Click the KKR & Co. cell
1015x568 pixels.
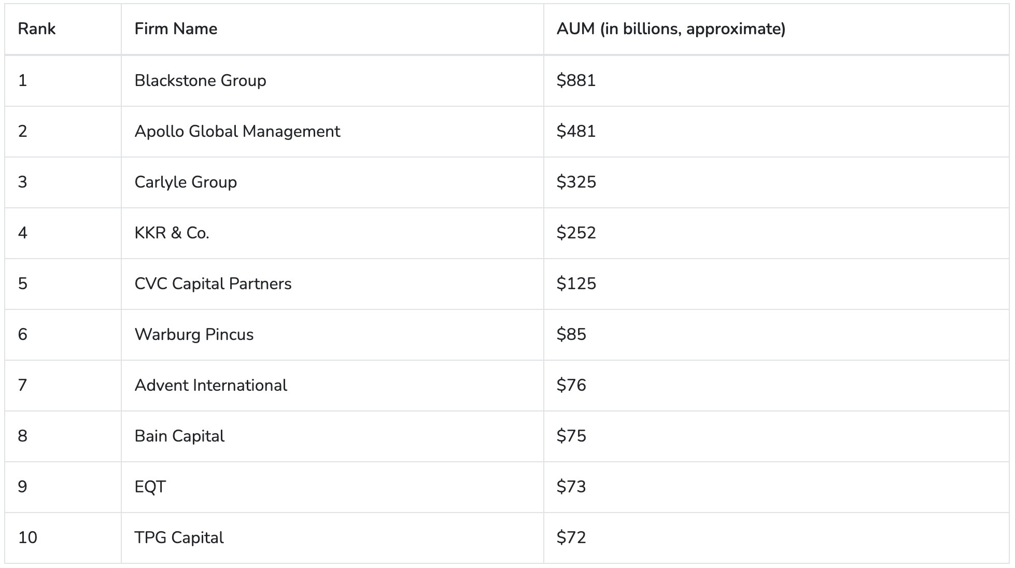172,233
